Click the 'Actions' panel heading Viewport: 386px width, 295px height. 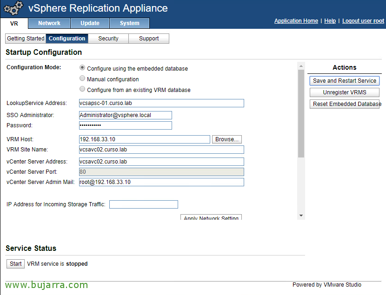click(345, 68)
